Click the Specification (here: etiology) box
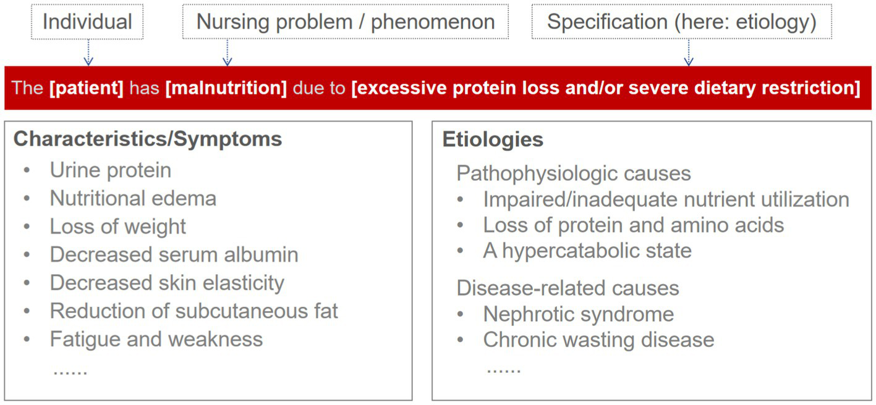The height and width of the screenshot is (405, 876). coord(681,22)
